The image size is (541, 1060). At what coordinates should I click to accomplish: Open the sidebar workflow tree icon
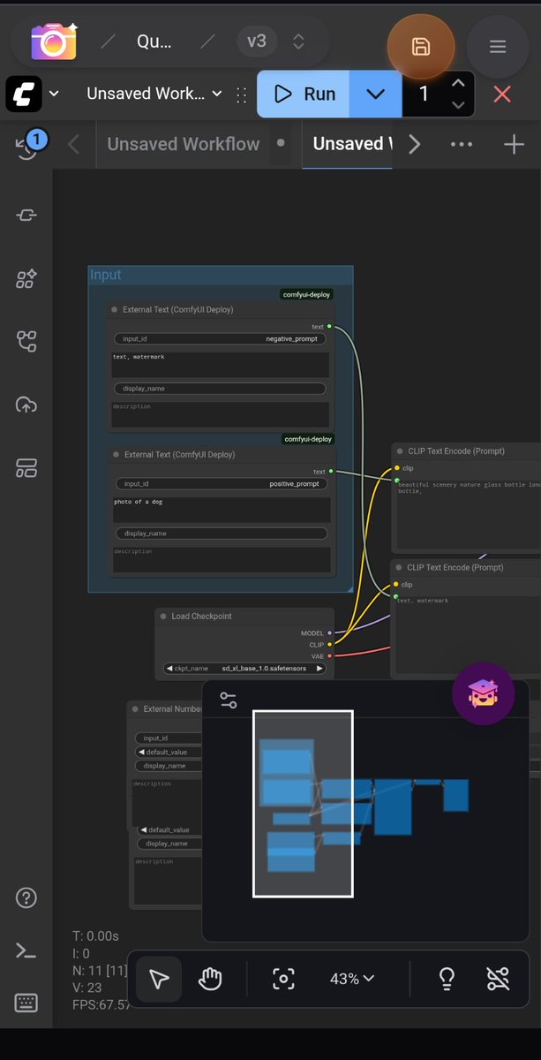click(26, 341)
